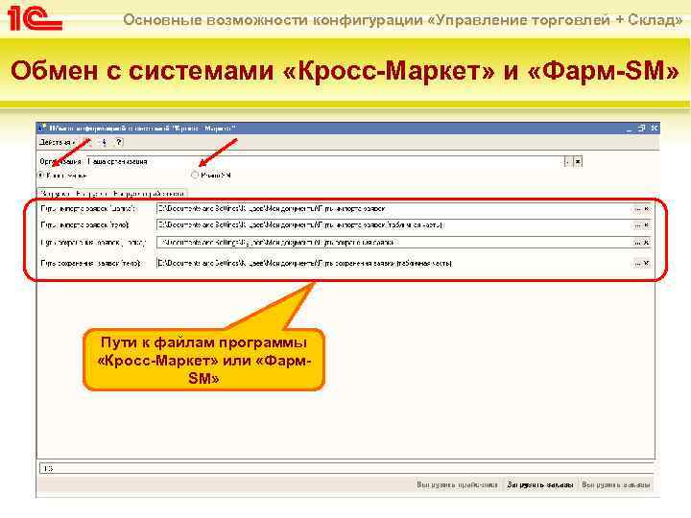
Task: Clear the Путь импорта заявок (тело) path
Action: [647, 225]
